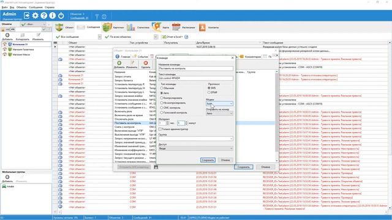Screen dimensions: 392x220
Task: Open Отчет в Excel dropdown
Action: point(173,37)
